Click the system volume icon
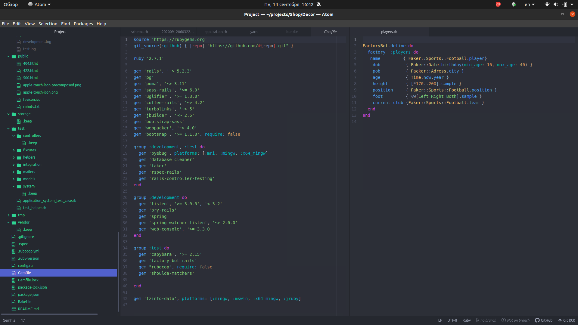Viewport: 578px width, 325px height. 556,5
